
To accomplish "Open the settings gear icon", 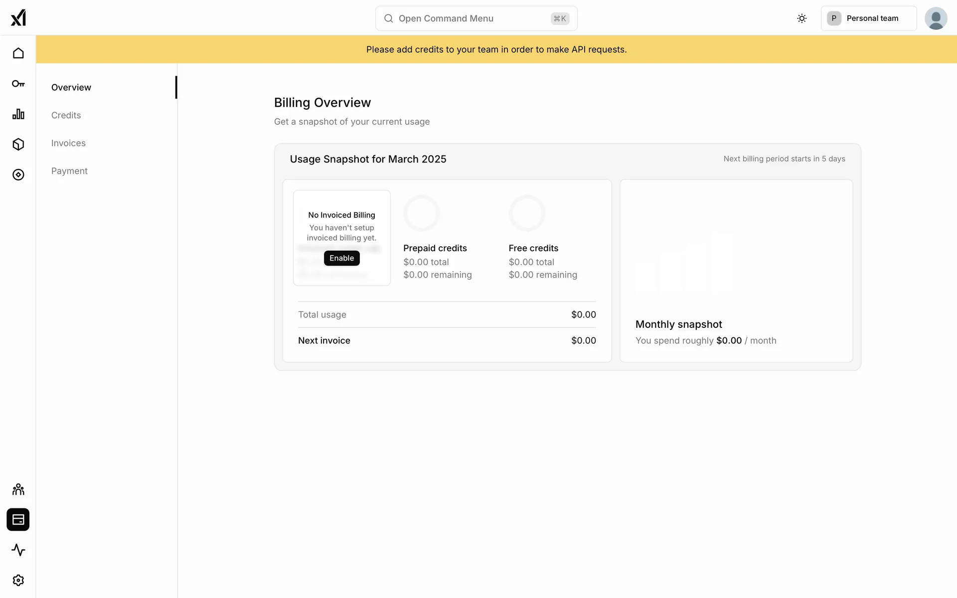I will 18,581.
